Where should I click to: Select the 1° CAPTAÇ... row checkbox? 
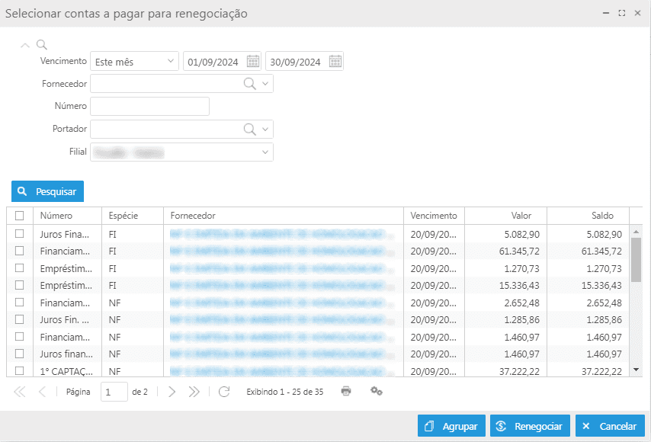(20, 370)
